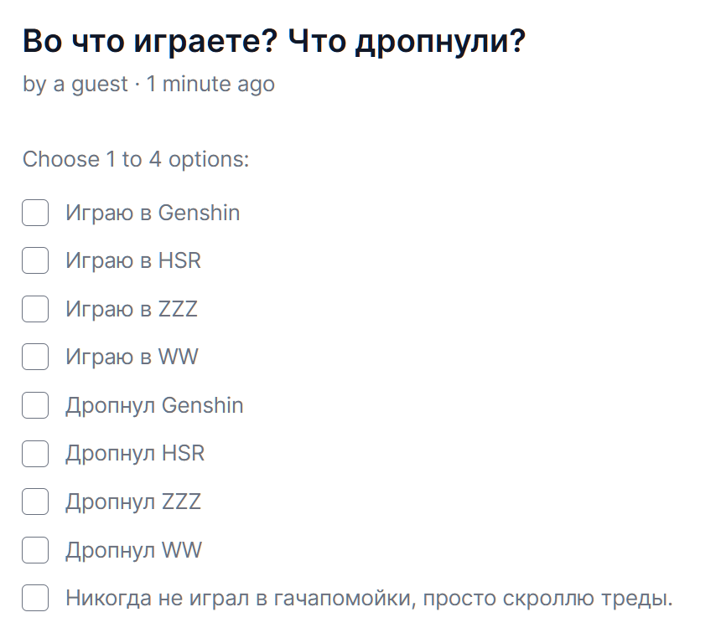Check the Дропнул Genshin checkbox
Image resolution: width=721 pixels, height=638 pixels.
pos(35,406)
